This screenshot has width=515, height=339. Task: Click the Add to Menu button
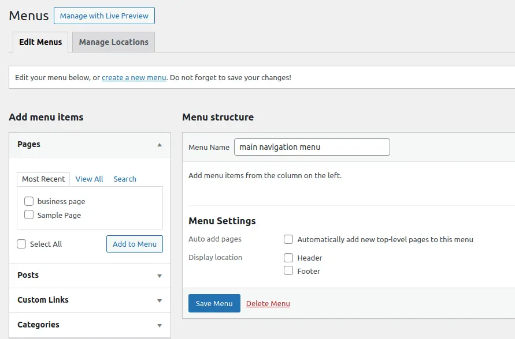click(x=134, y=244)
